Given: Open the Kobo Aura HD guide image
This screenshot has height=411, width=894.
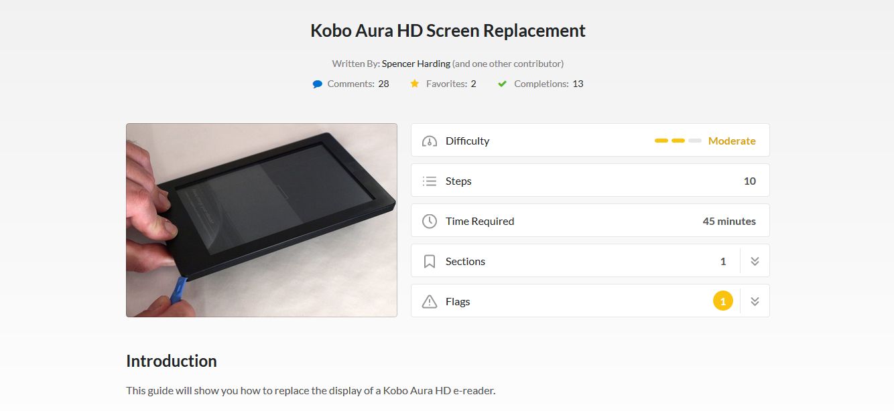Looking at the screenshot, I should click(261, 220).
